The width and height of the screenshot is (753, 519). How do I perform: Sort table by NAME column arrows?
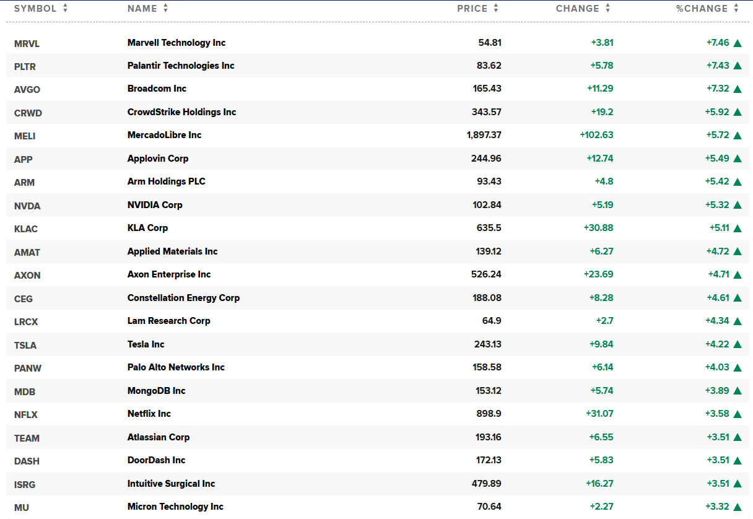click(x=165, y=9)
